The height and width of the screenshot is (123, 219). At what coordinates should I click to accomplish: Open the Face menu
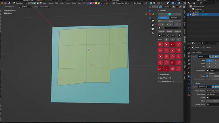tap(80, 3)
